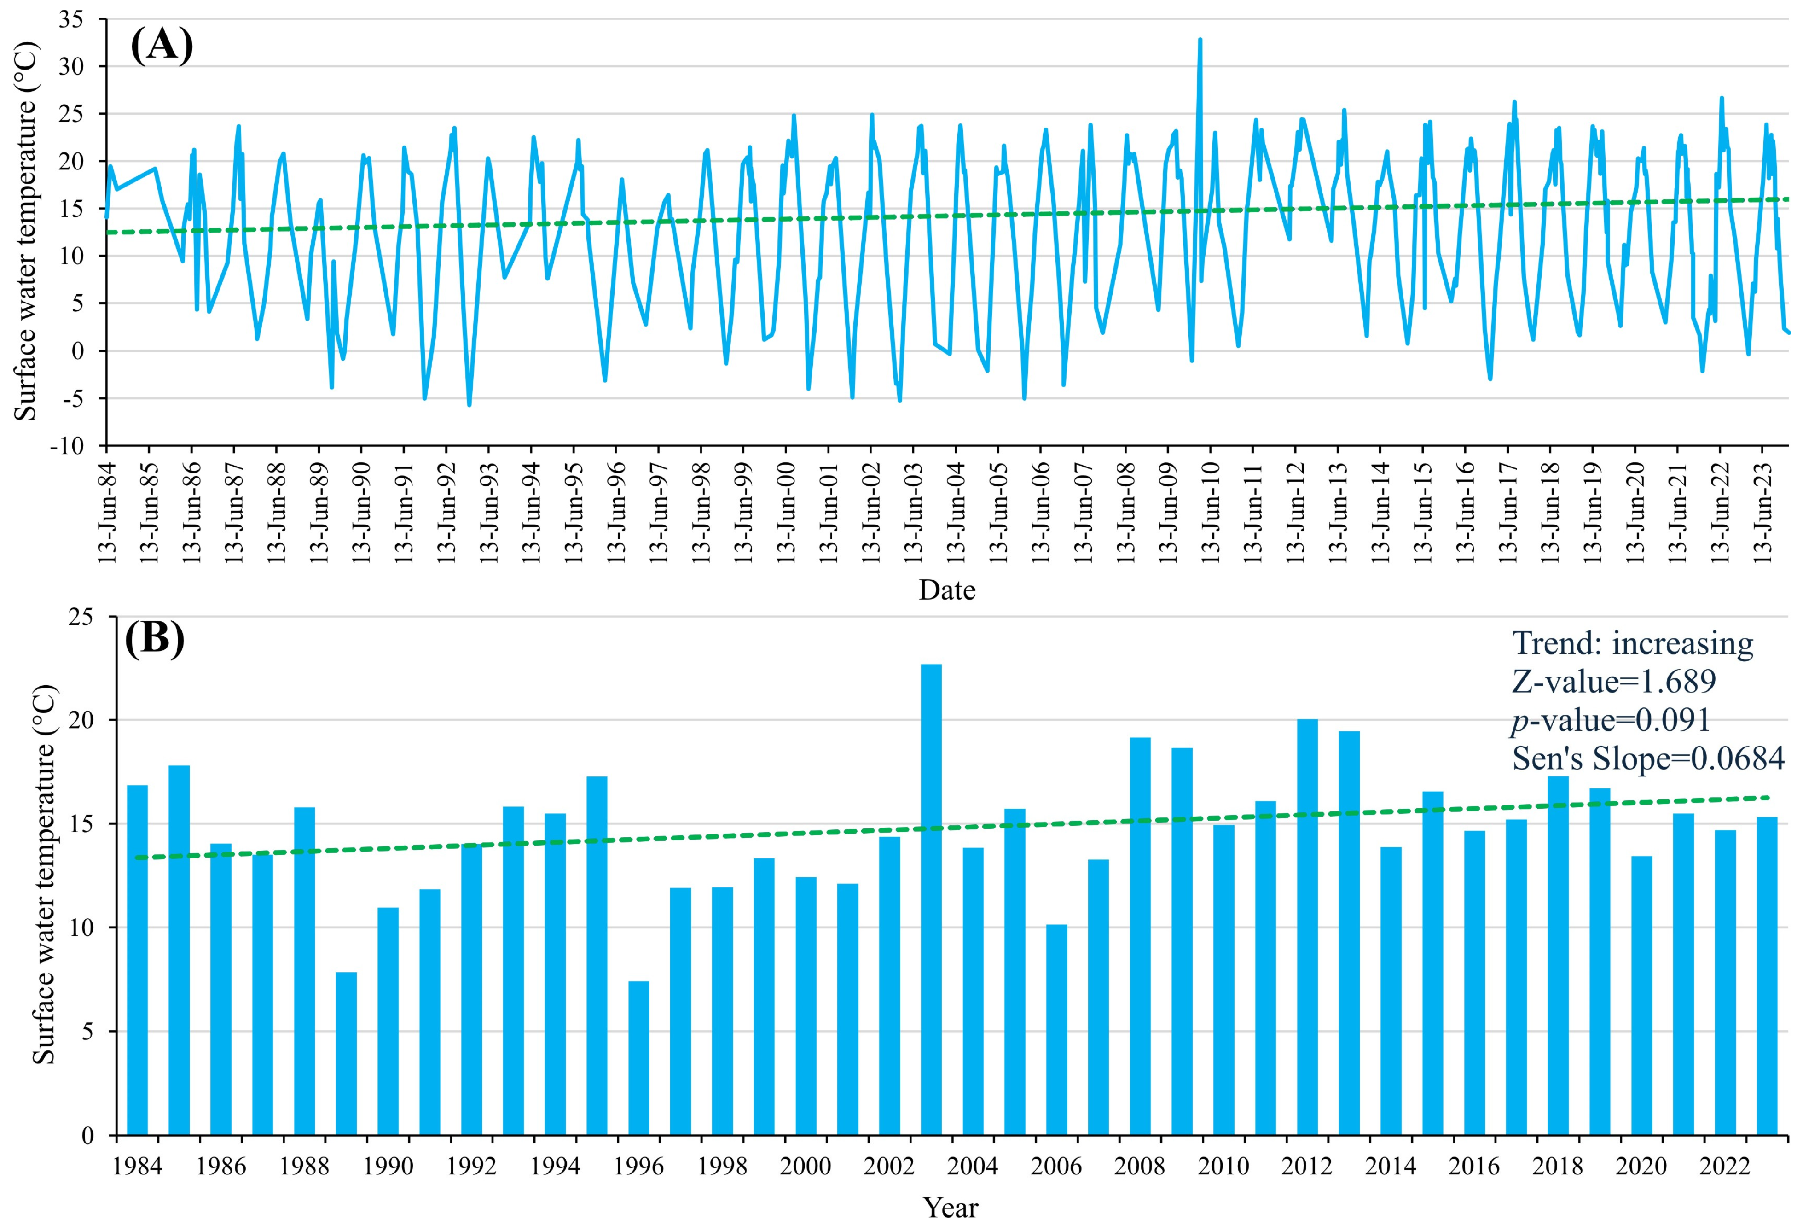Click the shortest 1996 bar
Screen dimensions: 1803x1231
coord(638,1058)
